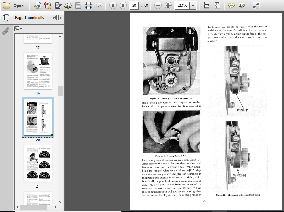Select page 21 thumbnail
The width and height of the screenshot is (284, 212).
[38, 164]
